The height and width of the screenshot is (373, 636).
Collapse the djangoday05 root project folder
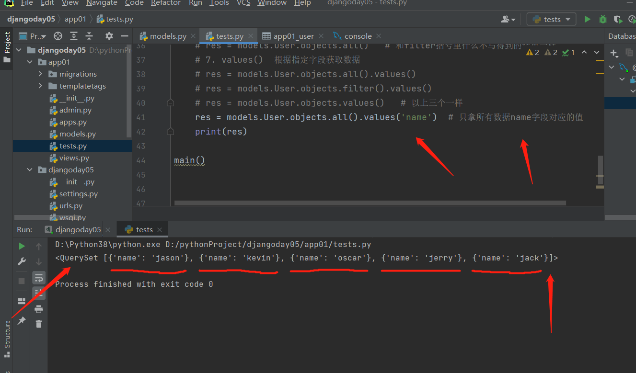(19, 50)
